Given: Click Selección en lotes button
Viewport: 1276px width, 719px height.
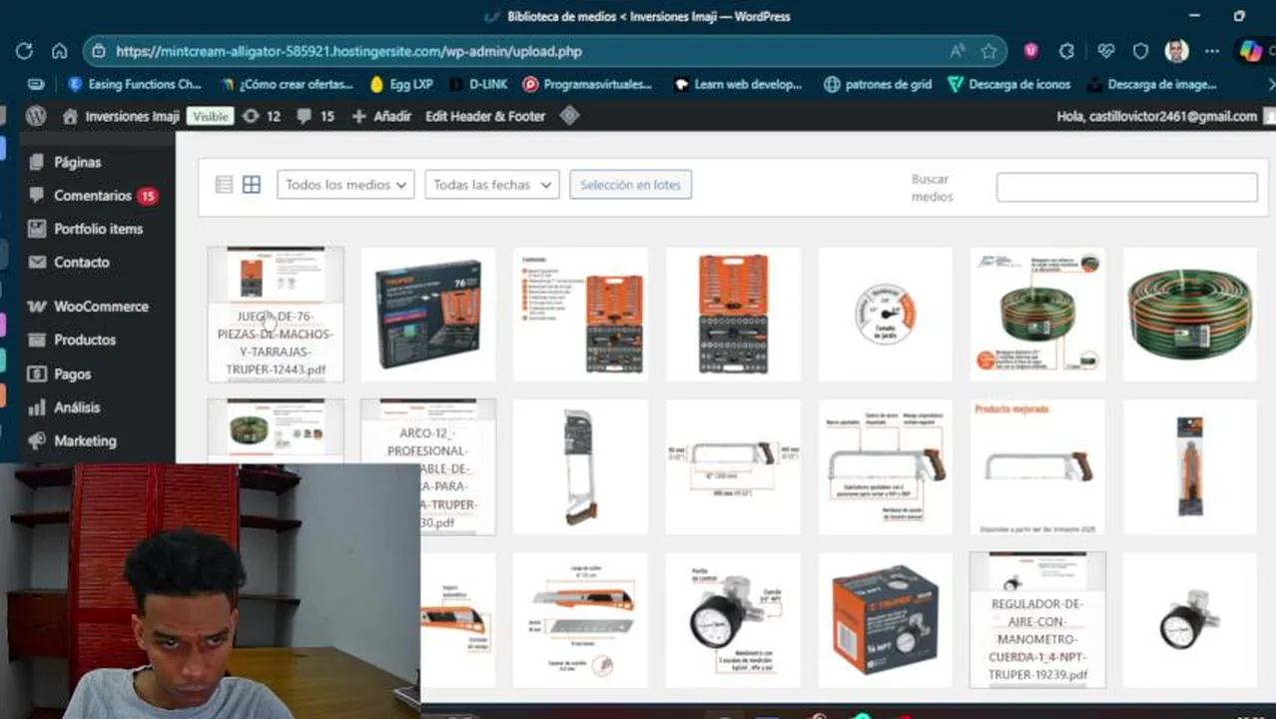Looking at the screenshot, I should pos(630,185).
